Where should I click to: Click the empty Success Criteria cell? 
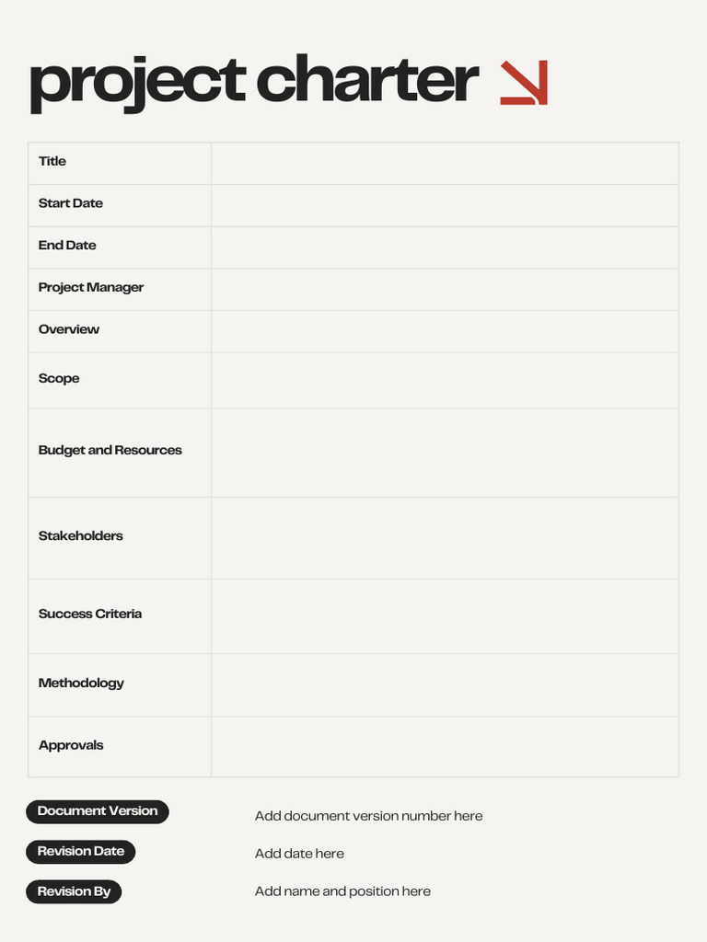(x=445, y=616)
